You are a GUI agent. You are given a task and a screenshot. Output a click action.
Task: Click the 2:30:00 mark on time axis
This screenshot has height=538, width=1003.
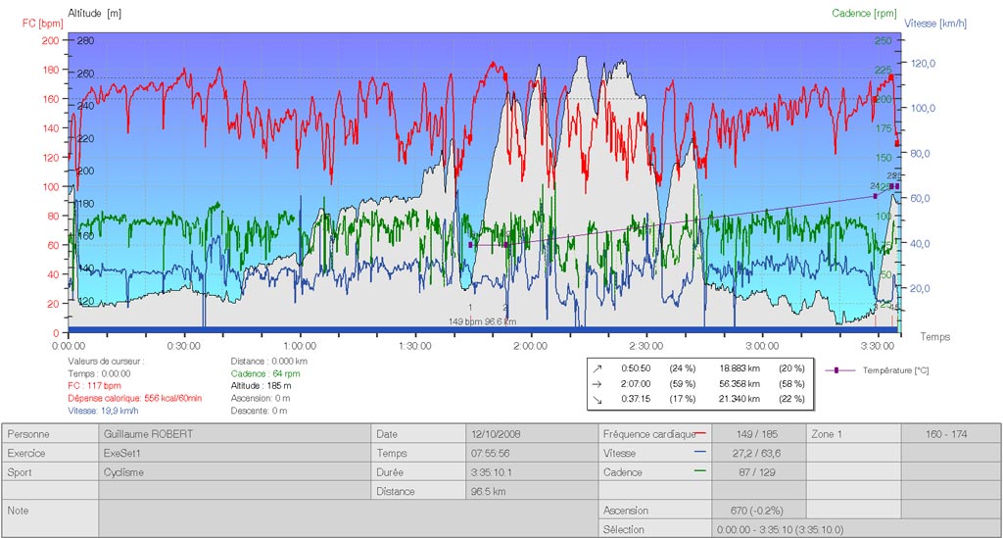(x=646, y=346)
